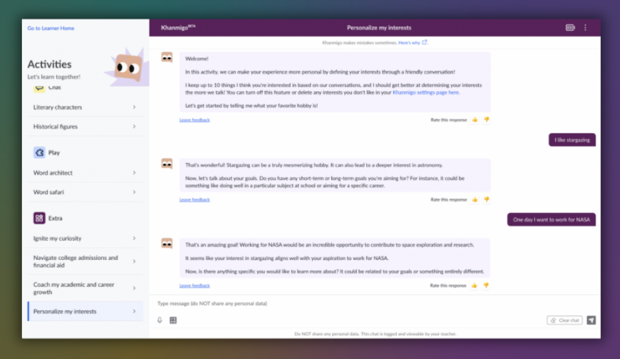This screenshot has width=620, height=359.
Task: Open the vertical three-dot menu in header
Action: click(x=585, y=28)
